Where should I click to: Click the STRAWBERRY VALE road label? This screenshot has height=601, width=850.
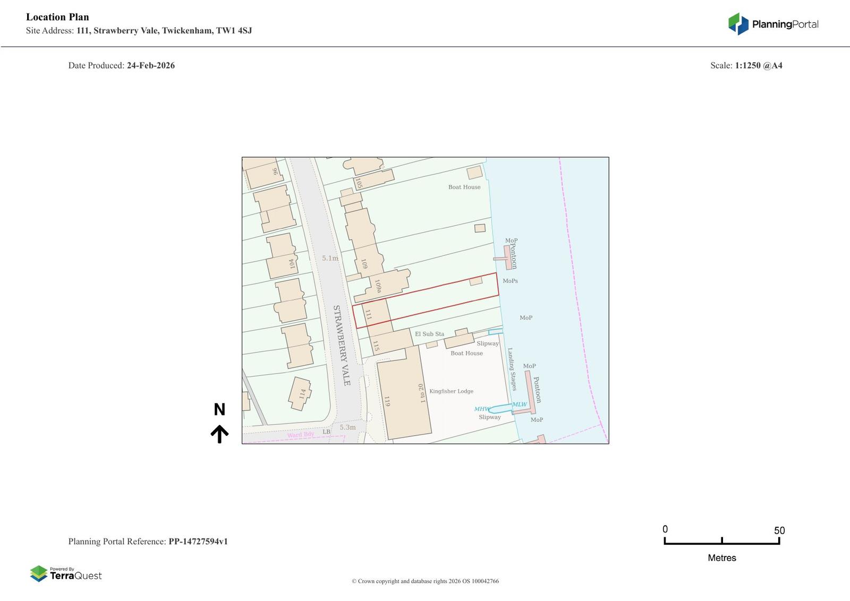(x=341, y=345)
